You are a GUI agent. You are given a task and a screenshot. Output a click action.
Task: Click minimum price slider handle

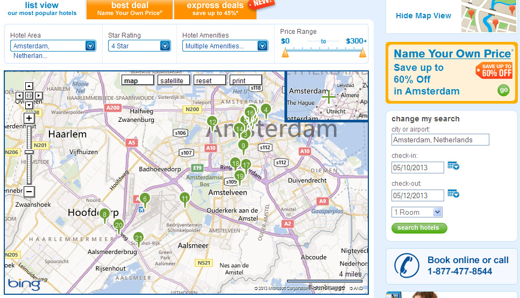coord(285,53)
